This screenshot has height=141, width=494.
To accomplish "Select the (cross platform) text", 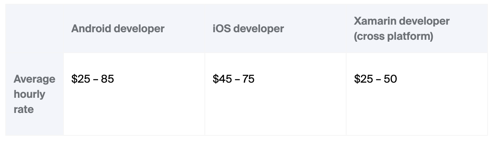I will [394, 37].
